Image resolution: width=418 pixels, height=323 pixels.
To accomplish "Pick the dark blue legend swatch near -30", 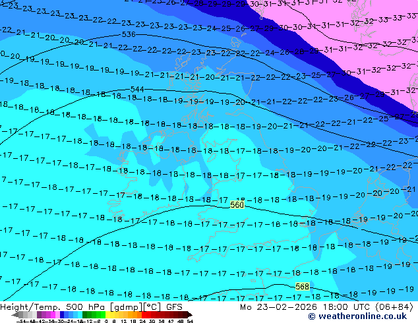I will pos(62,314).
